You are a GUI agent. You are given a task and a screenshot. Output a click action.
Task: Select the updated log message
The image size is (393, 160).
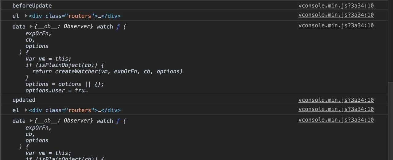point(24,100)
